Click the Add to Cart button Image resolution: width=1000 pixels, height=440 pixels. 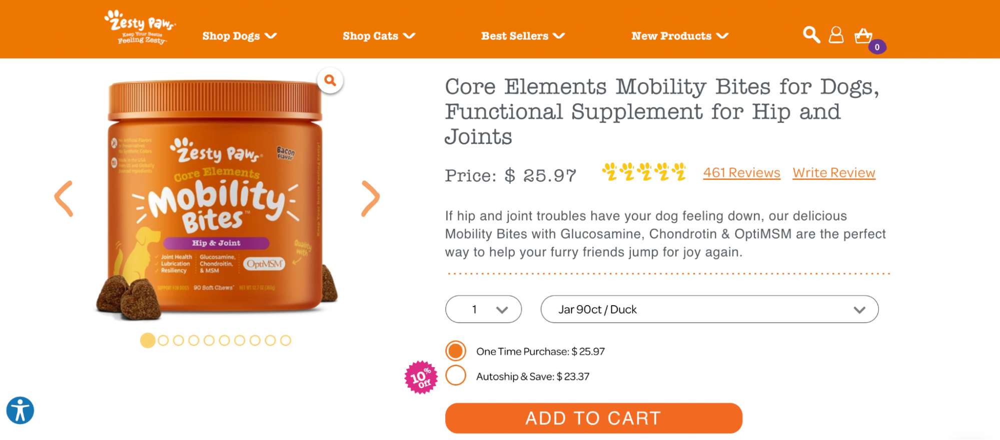pos(593,418)
